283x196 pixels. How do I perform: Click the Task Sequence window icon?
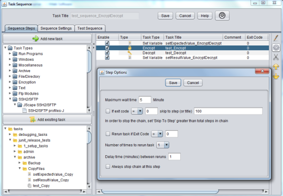(x=4, y=4)
